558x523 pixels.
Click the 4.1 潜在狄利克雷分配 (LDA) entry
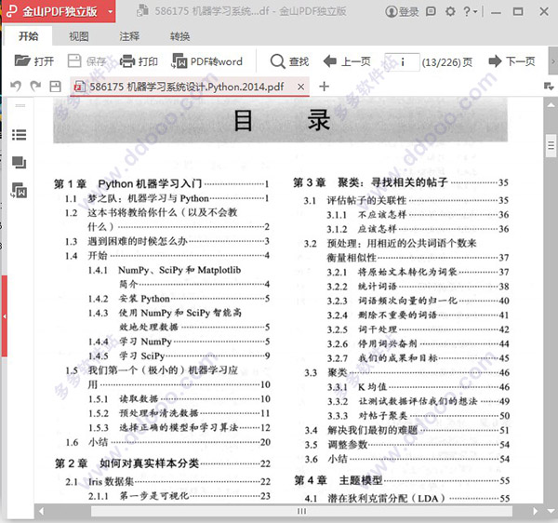pos(407,498)
